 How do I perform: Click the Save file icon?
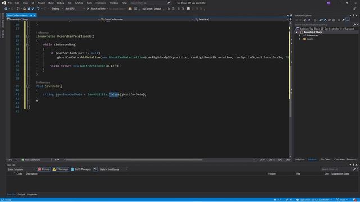pyautogui.click(x=29, y=9)
